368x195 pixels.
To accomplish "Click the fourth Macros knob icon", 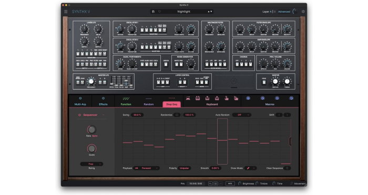I will 291,99.
